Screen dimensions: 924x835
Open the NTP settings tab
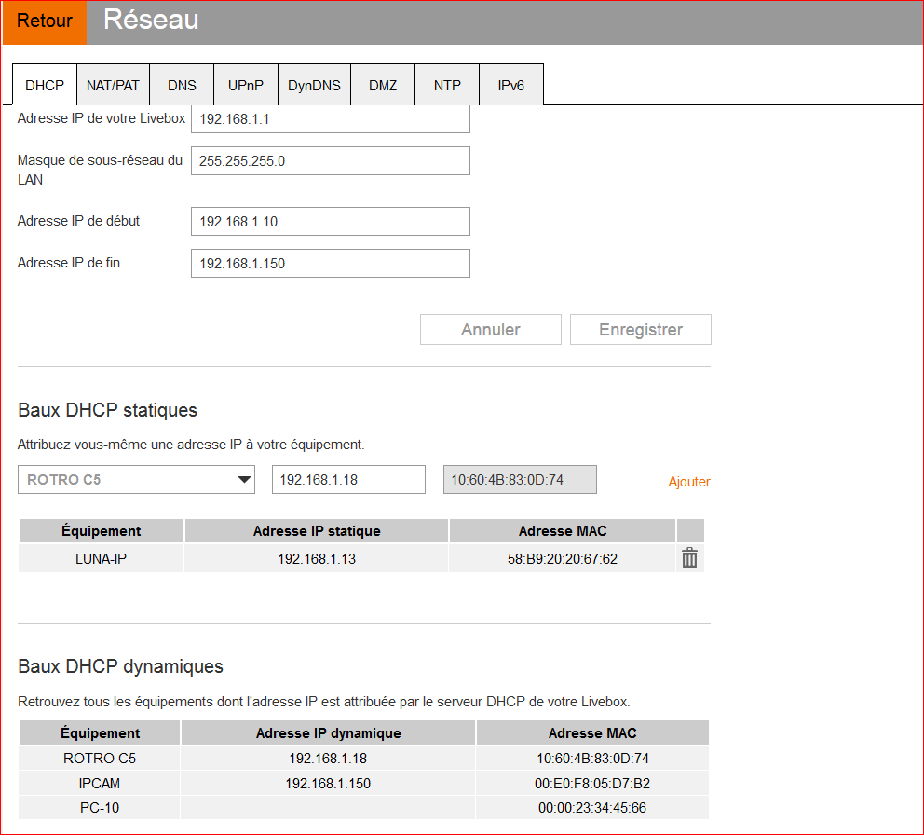pos(447,85)
